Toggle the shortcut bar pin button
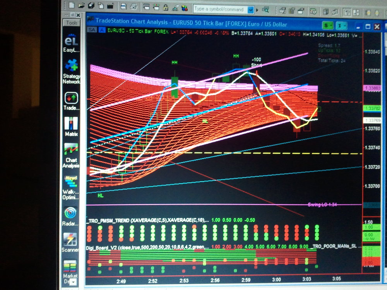Screen dimensions: 387x290 click(x=73, y=15)
